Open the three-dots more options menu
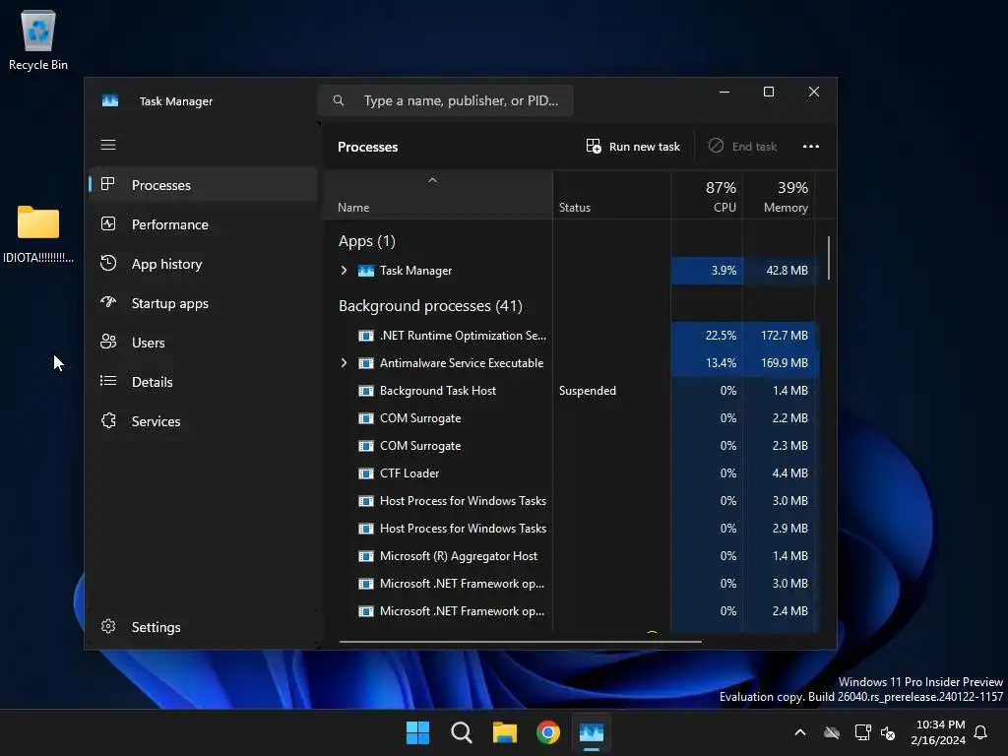The width and height of the screenshot is (1008, 756). click(811, 147)
